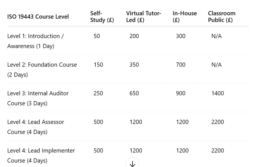Click the Level 2 Foundation Course row label
This screenshot has height=167, width=253.
pyautogui.click(x=42, y=70)
